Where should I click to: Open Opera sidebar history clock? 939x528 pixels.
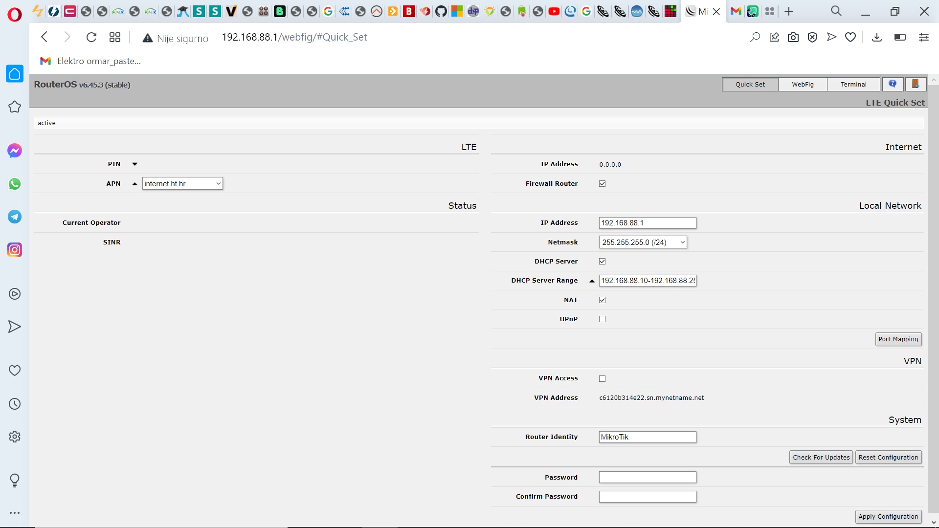point(15,404)
